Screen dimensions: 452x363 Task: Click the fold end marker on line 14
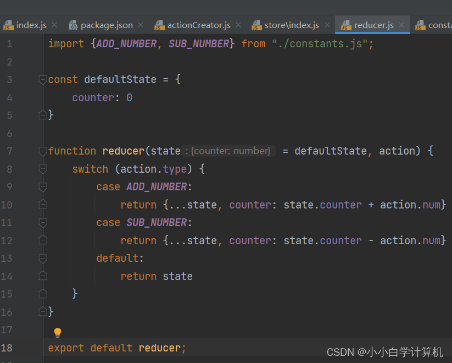(x=43, y=276)
